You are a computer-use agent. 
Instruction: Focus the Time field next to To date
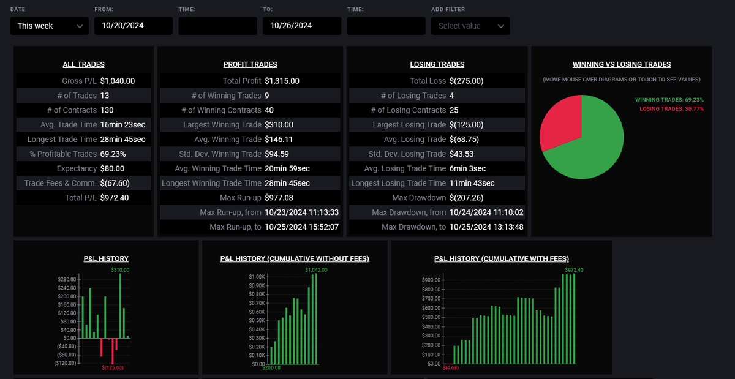coord(386,26)
